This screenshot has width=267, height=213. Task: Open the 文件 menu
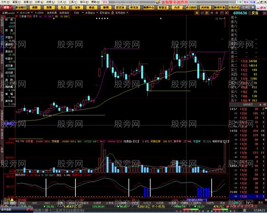coord(5,2)
